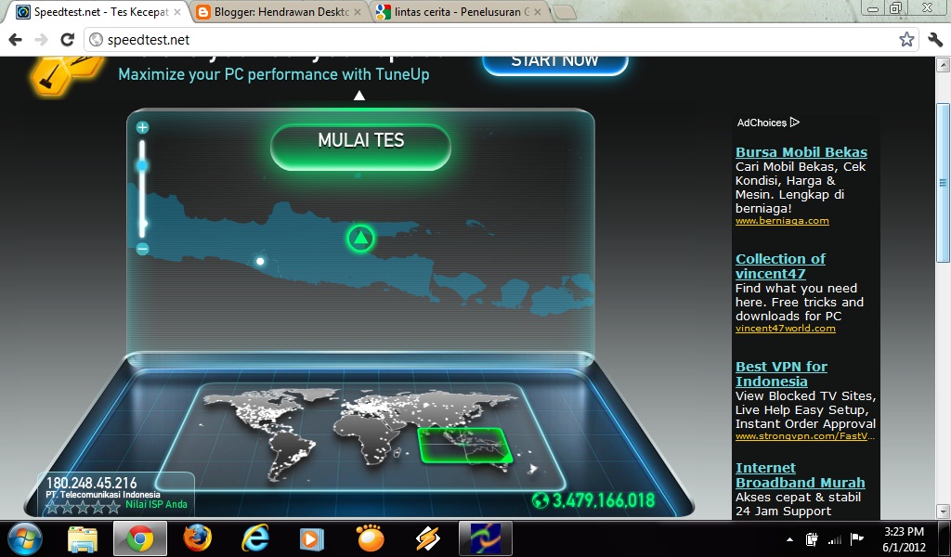
Task: Close the lintas cerita tab
Action: 538,11
